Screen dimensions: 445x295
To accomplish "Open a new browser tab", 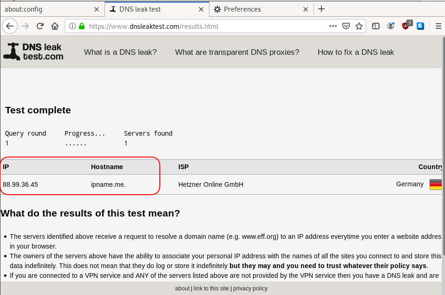I will coord(321,9).
